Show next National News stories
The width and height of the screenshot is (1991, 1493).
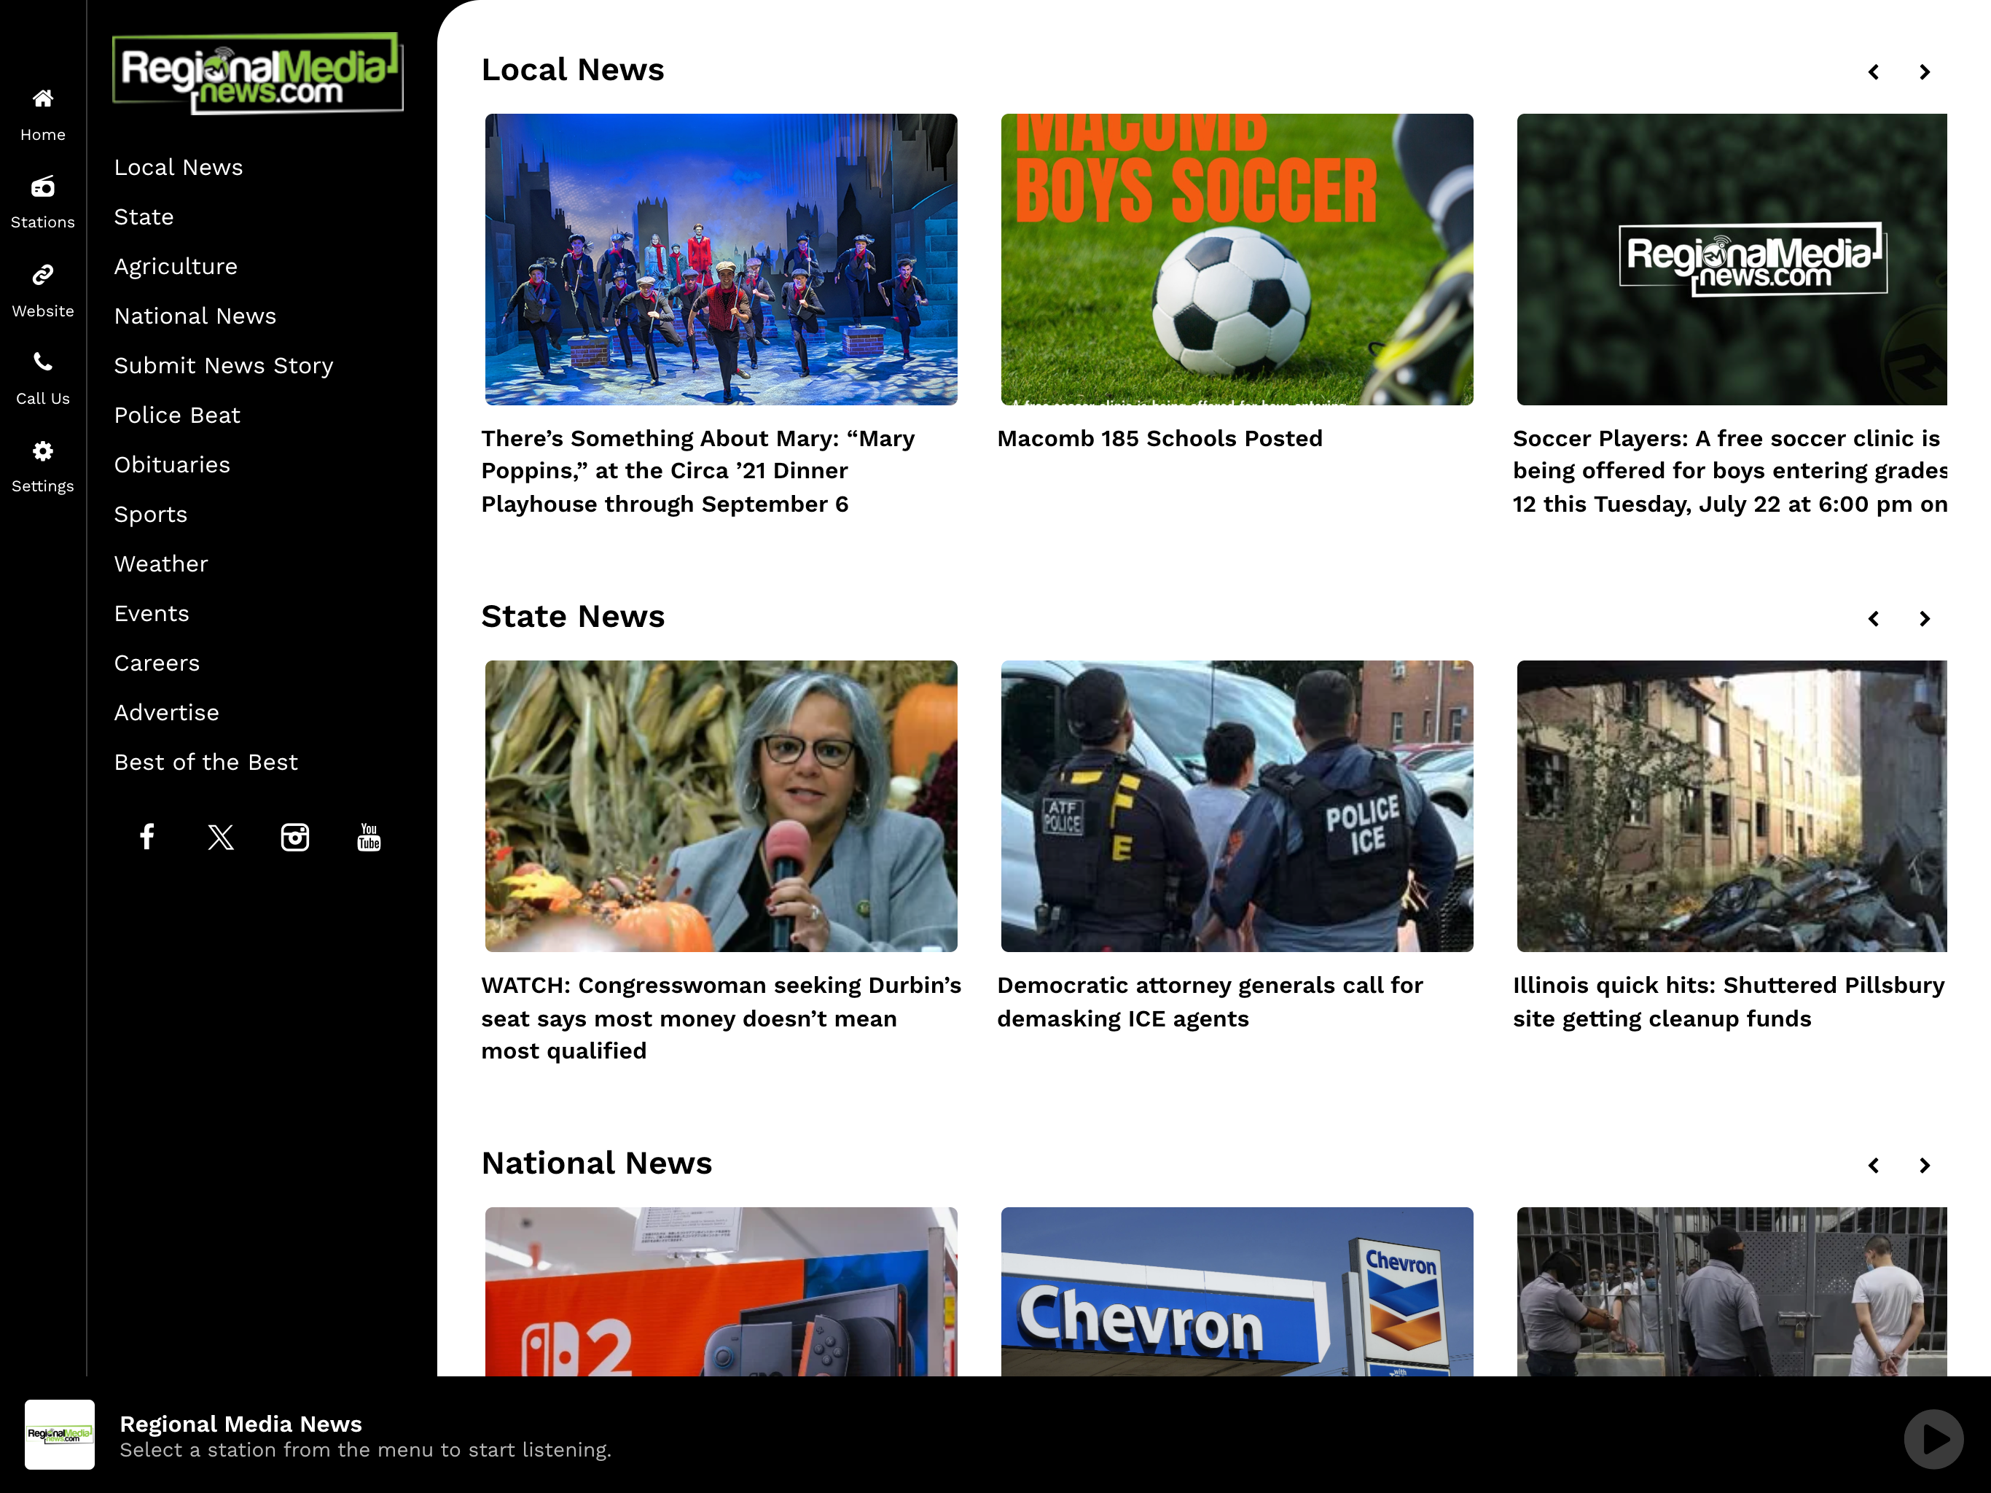click(x=1925, y=1164)
